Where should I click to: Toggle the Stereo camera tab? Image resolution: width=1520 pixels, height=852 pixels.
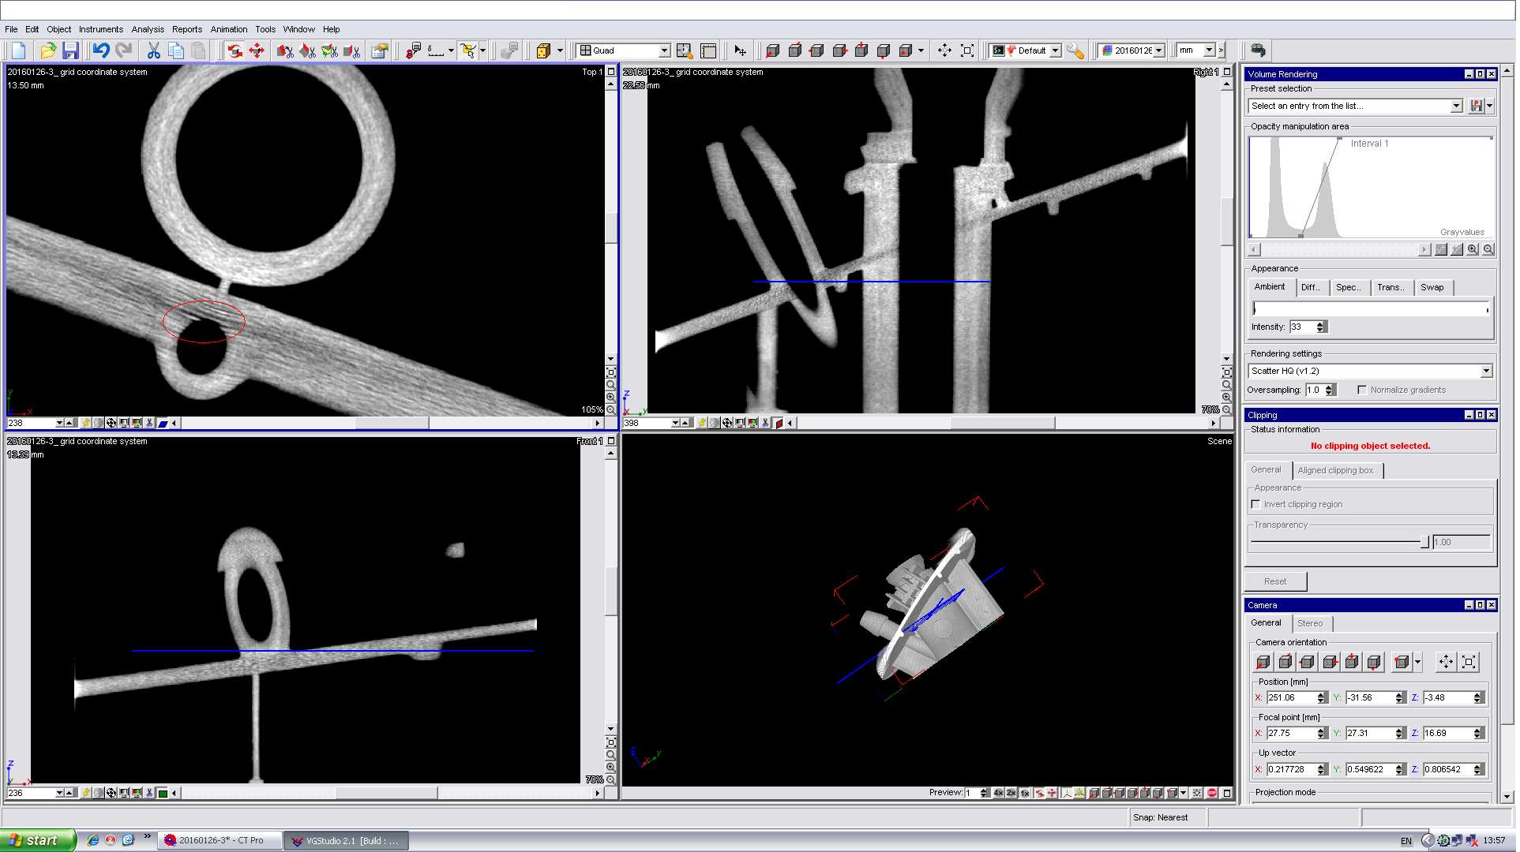coord(1312,622)
